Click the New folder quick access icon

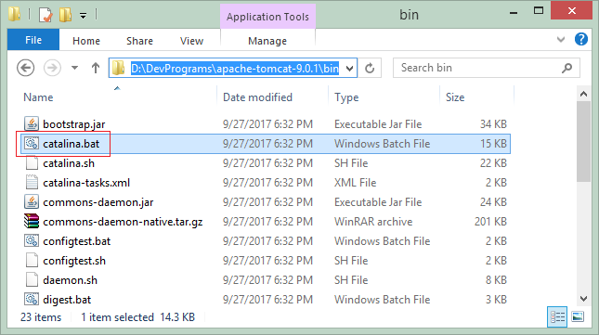(x=65, y=15)
